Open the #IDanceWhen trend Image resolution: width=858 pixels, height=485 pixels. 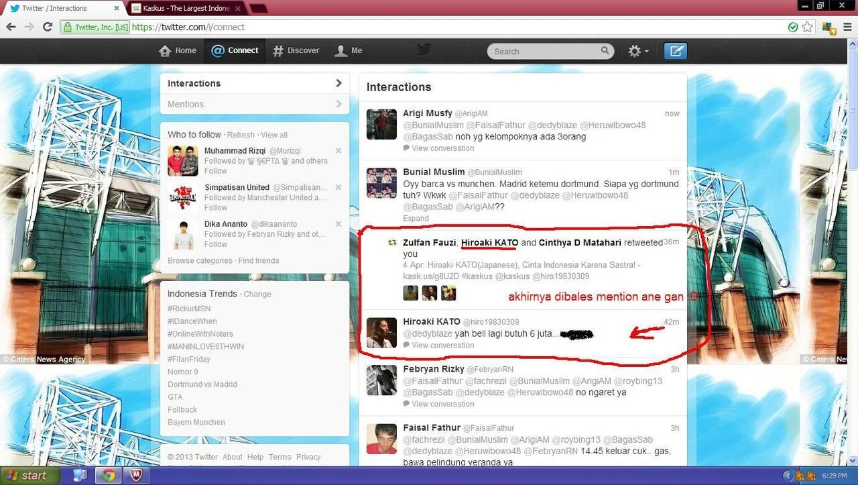pos(192,321)
